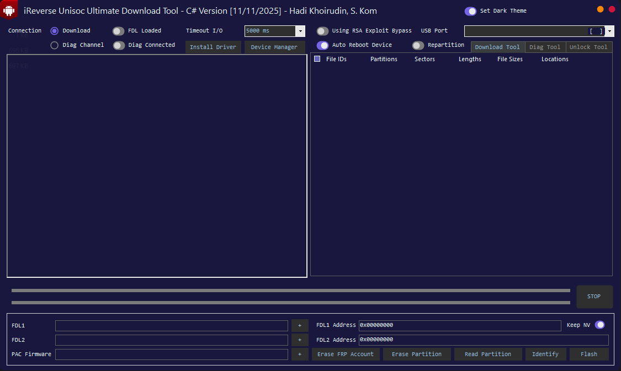Toggle Set Dark Theme
This screenshot has width=621, height=371.
coord(471,10)
